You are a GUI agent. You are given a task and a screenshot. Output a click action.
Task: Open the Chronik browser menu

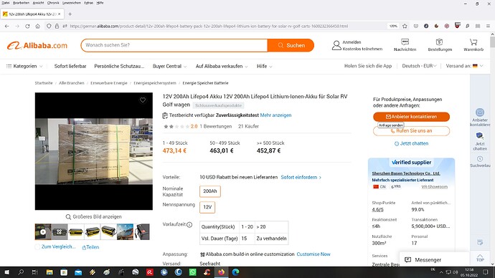pos(53,3)
